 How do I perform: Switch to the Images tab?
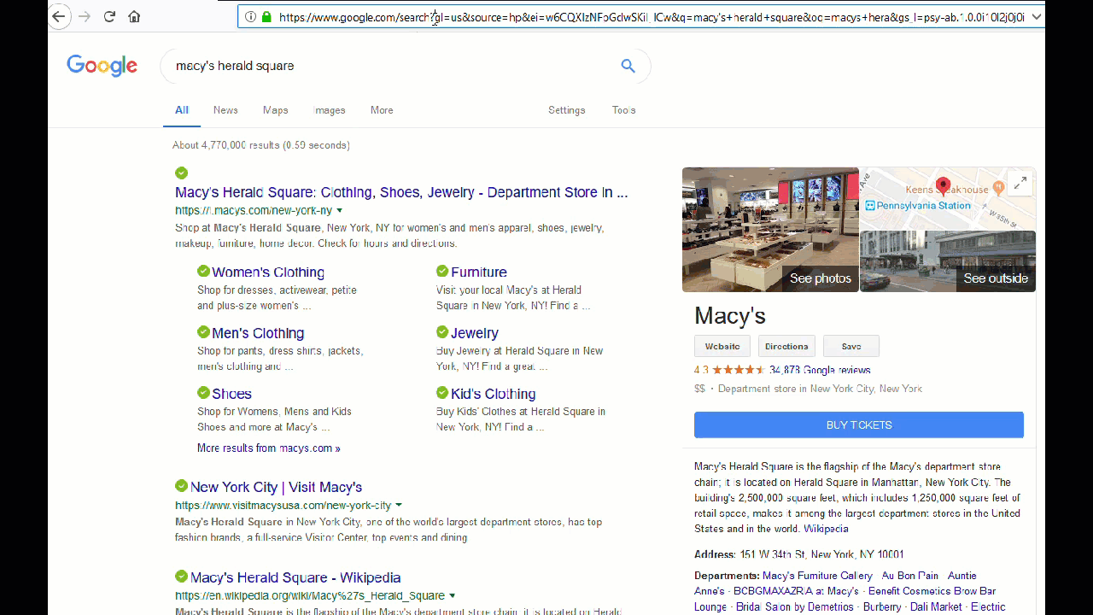(x=330, y=110)
